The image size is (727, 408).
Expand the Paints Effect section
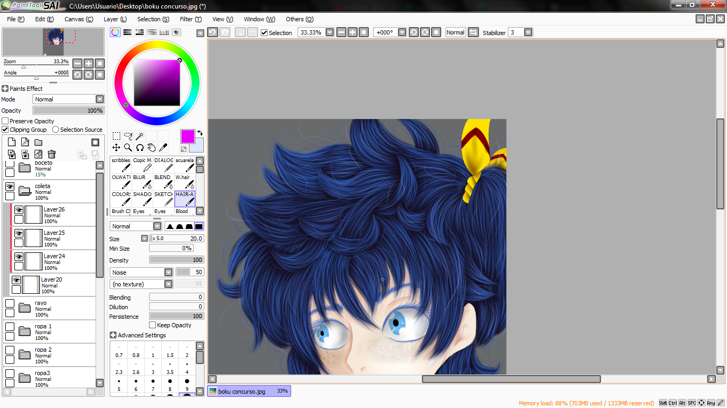click(5, 89)
